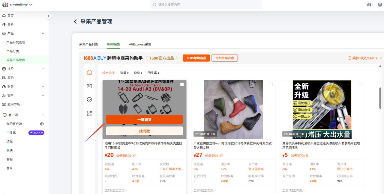This screenshot has height=194, width=384.
Task: Select 综合排序 sorting
Action: pos(109,73)
